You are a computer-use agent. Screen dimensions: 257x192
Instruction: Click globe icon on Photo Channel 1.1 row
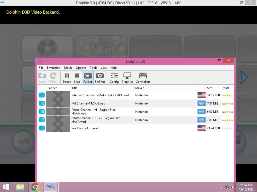pos(202,120)
